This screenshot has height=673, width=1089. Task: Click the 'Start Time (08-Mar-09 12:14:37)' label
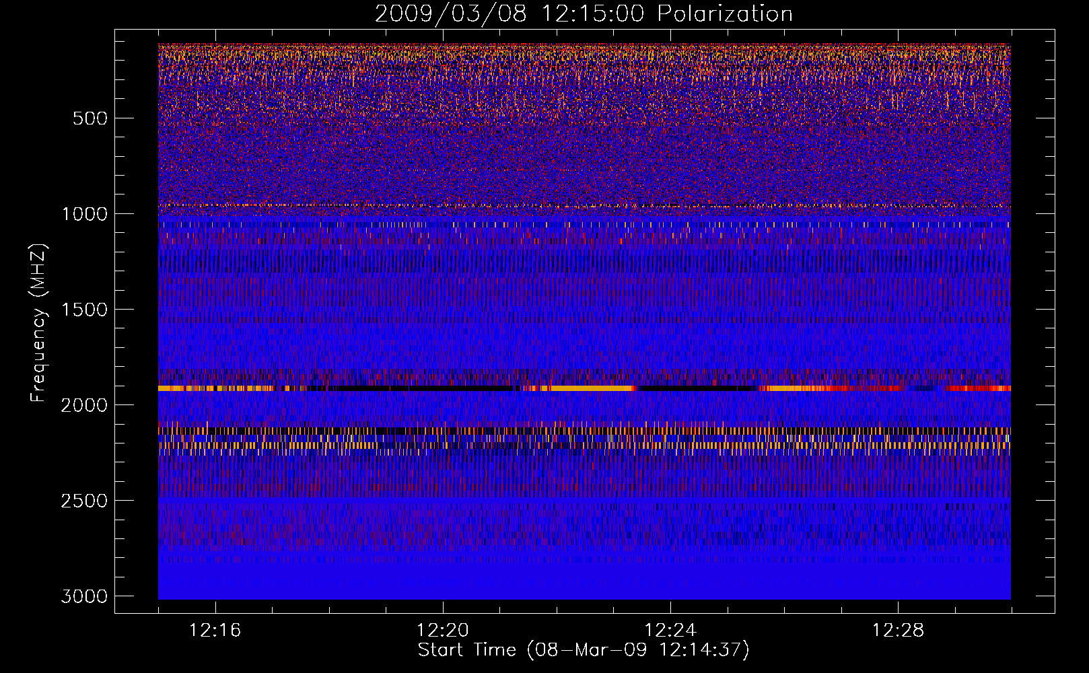tap(584, 650)
